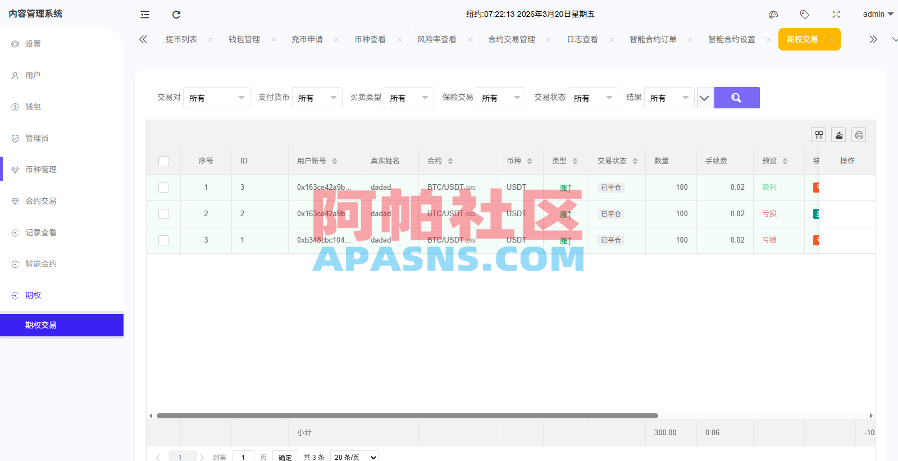Viewport: 898px width, 461px height.
Task: Open the 保险交易 dropdown
Action: (x=501, y=98)
